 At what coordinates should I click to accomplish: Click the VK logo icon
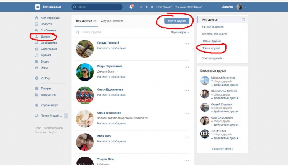(x=38, y=7)
